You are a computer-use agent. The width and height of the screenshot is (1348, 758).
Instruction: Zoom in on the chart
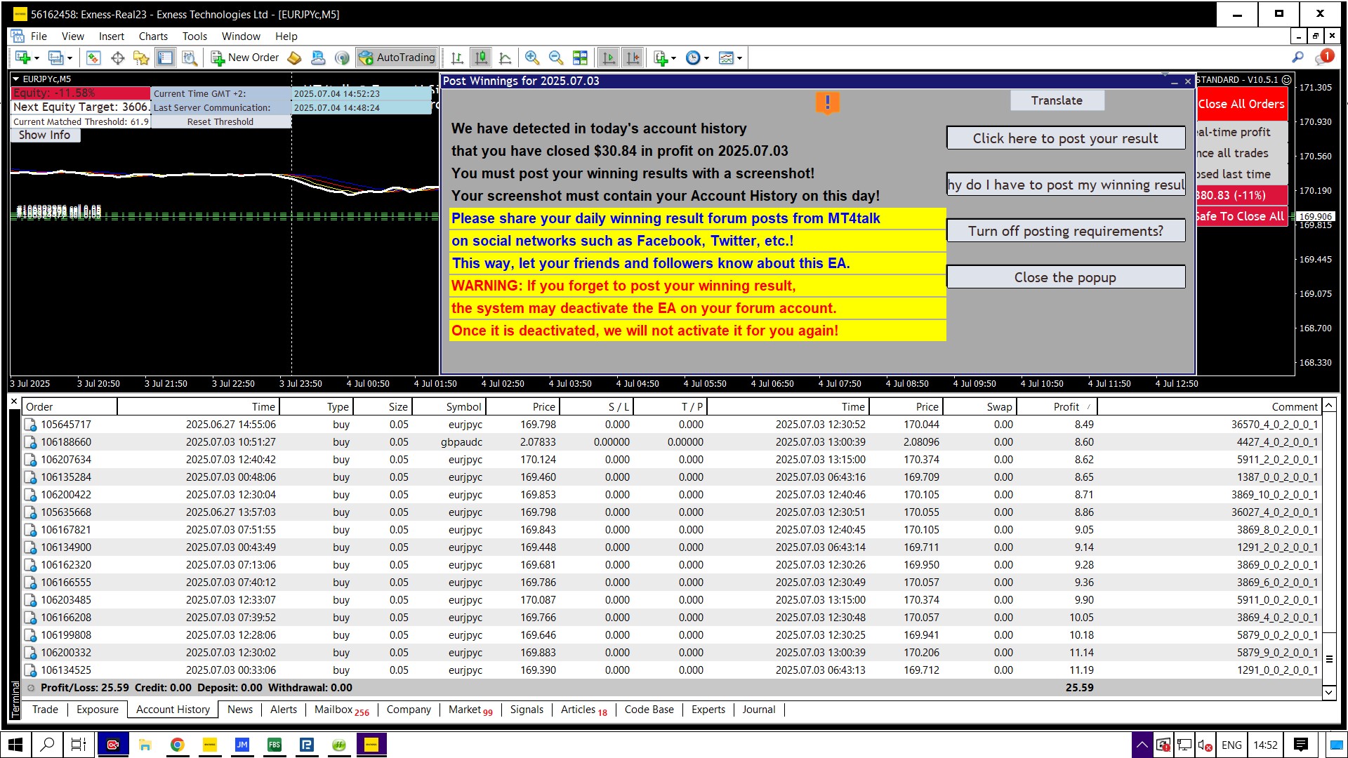532,58
